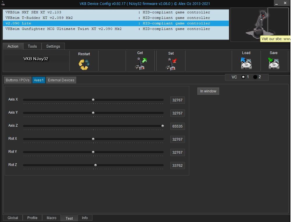Click the Axis Y slider handle
291x222 pixels.
(x=93, y=113)
